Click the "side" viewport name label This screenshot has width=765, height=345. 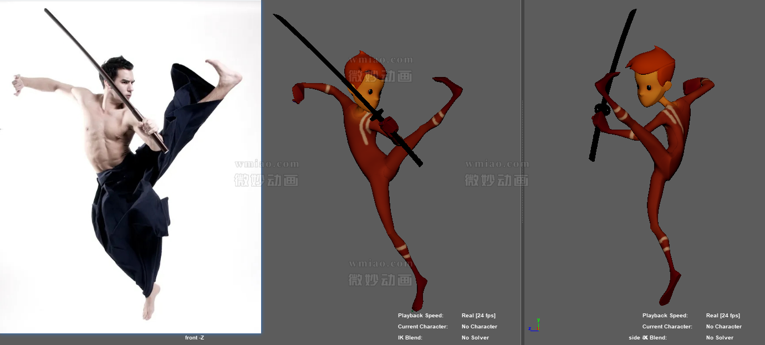click(x=634, y=338)
